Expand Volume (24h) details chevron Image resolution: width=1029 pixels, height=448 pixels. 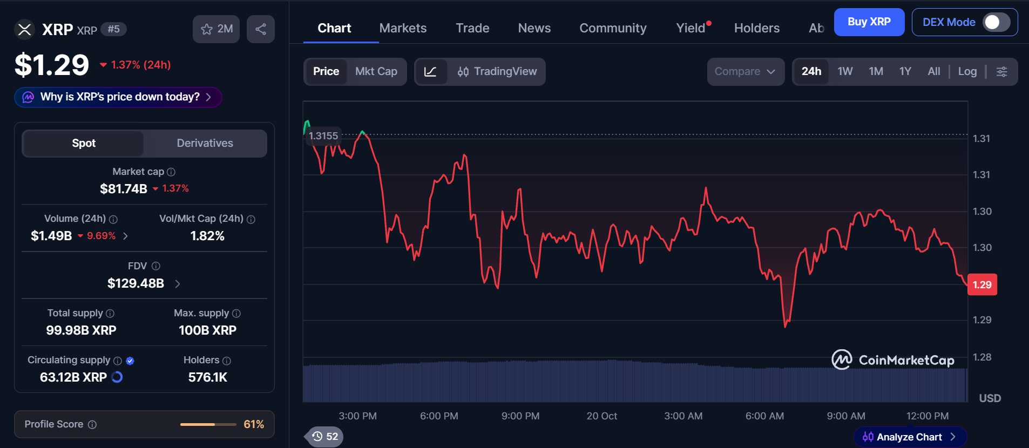point(125,236)
